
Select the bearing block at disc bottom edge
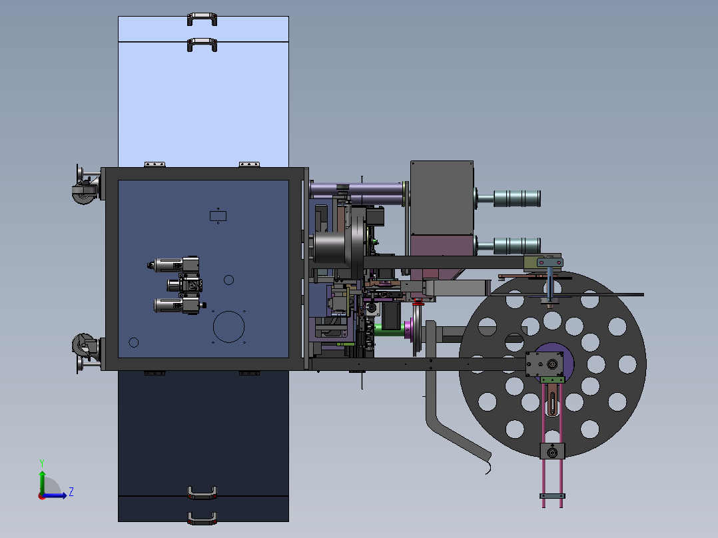tap(553, 451)
